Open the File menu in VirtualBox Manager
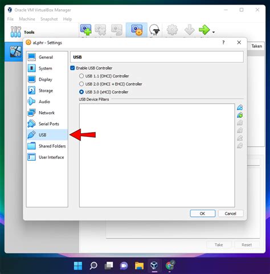The width and height of the screenshot is (270, 274). [10, 19]
